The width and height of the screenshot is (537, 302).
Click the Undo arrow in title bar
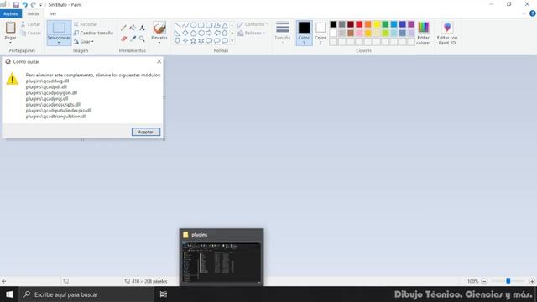[24, 4]
